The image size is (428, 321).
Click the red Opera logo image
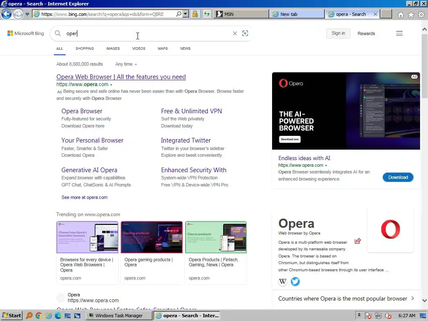coord(390,229)
